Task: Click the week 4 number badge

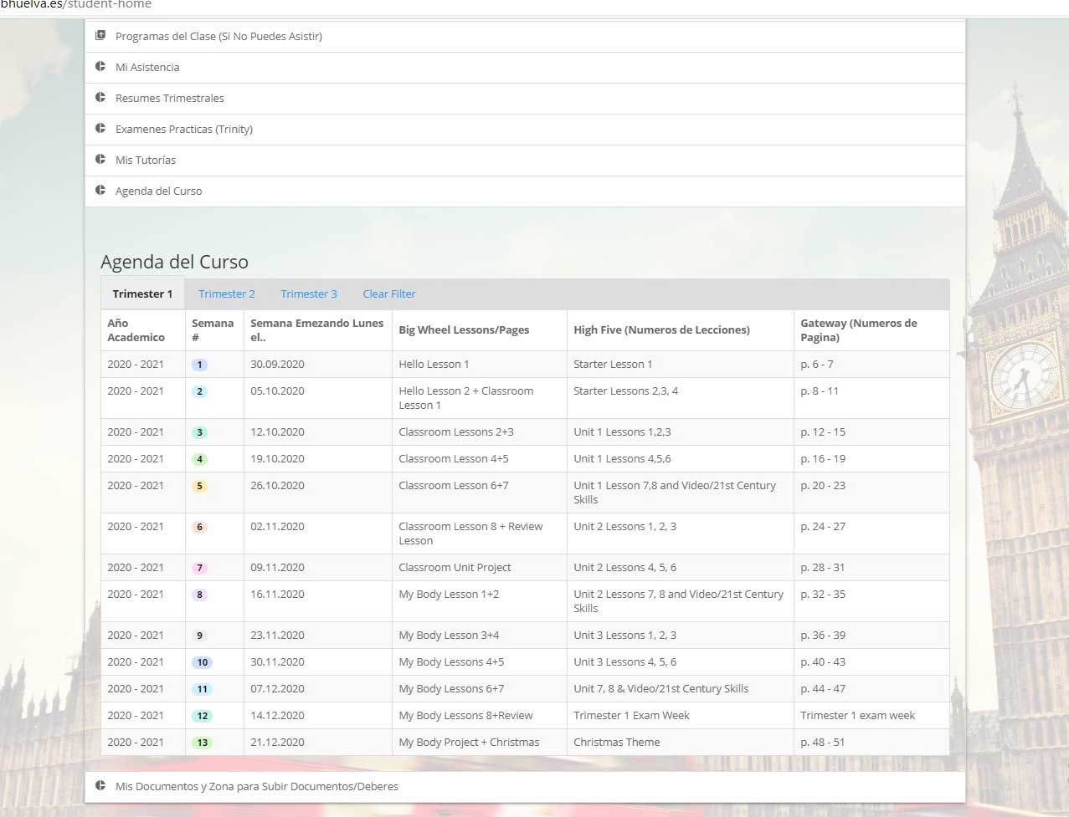Action: pos(199,459)
